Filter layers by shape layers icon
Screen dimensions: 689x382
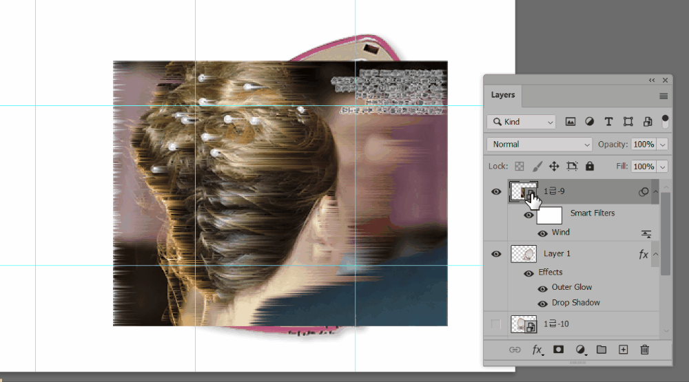[x=628, y=122]
